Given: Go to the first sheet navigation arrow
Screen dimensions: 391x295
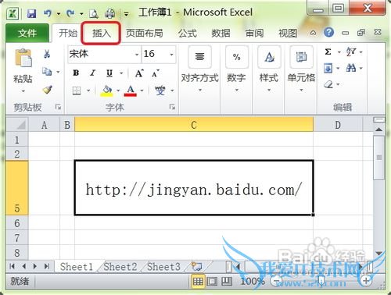Looking at the screenshot, I should (12, 266).
